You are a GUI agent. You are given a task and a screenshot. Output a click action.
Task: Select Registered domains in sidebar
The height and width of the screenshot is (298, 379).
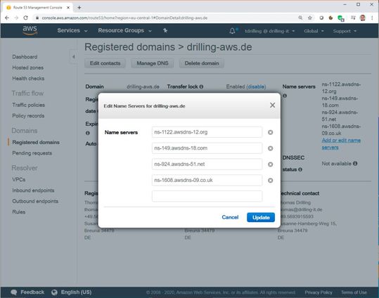point(36,143)
